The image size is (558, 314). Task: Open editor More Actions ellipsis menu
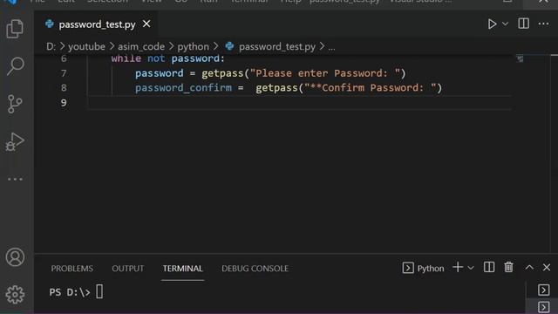point(543,24)
